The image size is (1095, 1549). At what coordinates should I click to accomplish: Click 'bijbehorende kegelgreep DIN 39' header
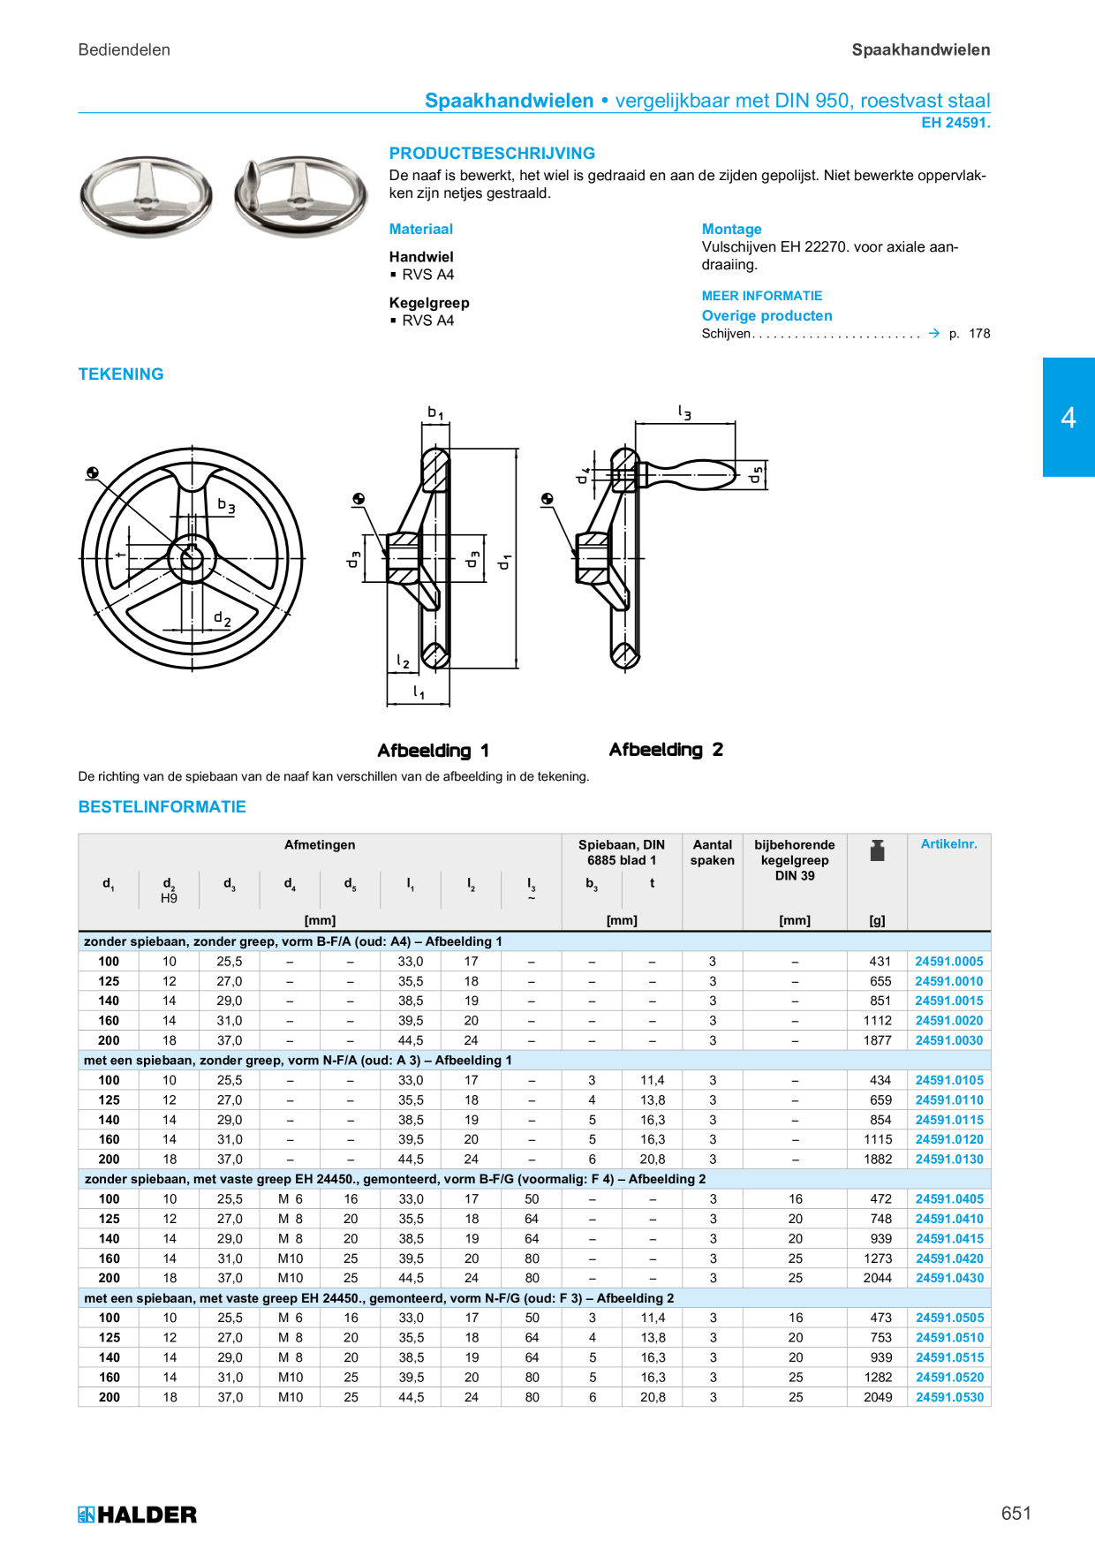point(795,860)
